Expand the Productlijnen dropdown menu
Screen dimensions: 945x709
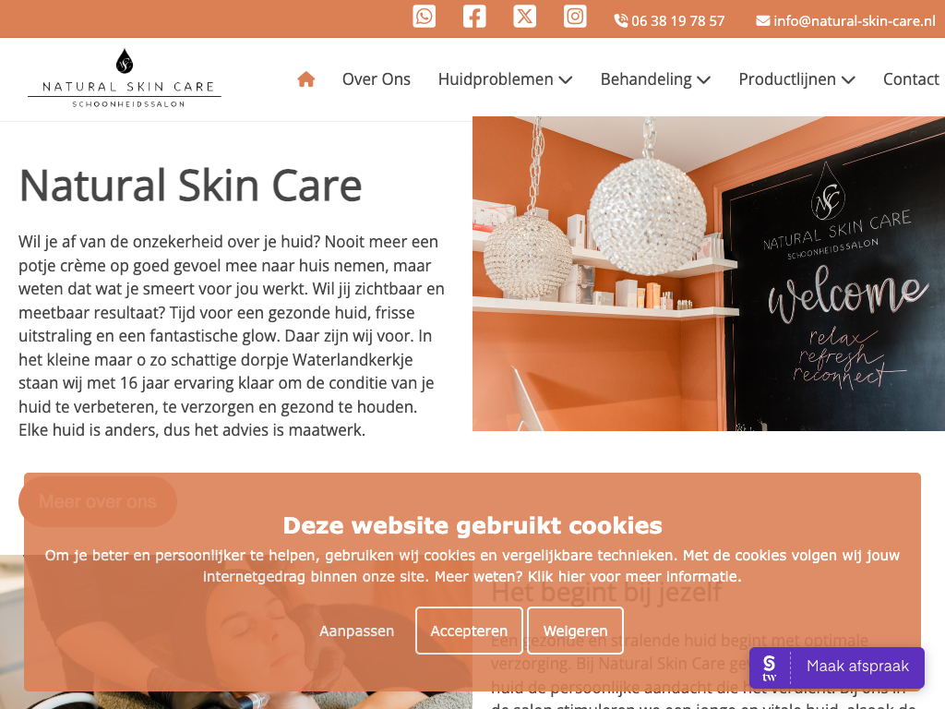point(796,79)
